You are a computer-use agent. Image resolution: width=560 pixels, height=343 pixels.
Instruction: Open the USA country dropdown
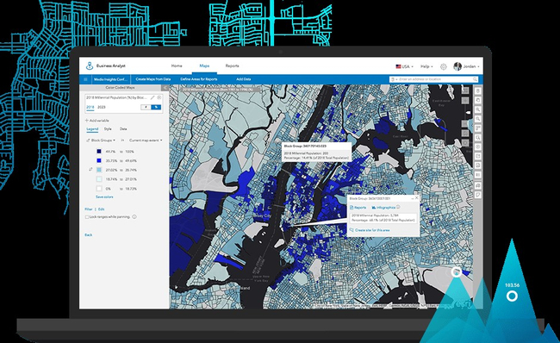pyautogui.click(x=404, y=66)
